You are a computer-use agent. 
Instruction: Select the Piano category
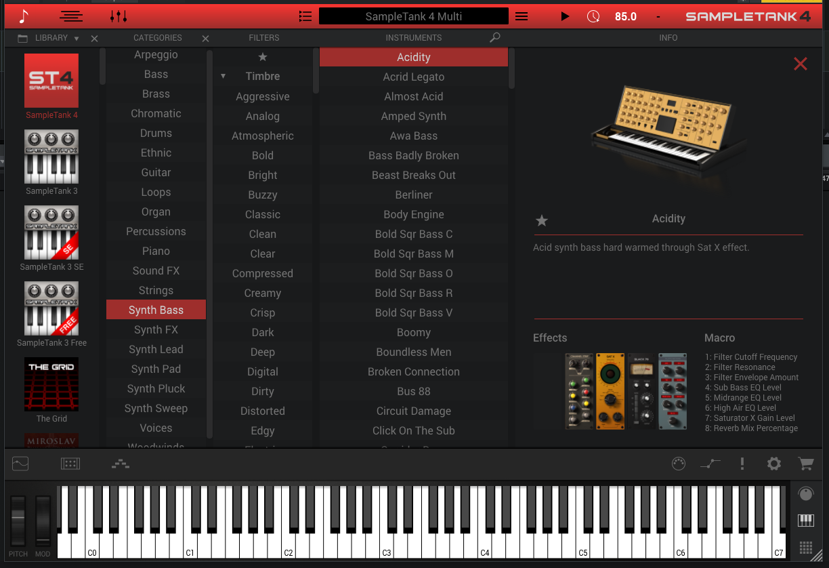(x=156, y=251)
